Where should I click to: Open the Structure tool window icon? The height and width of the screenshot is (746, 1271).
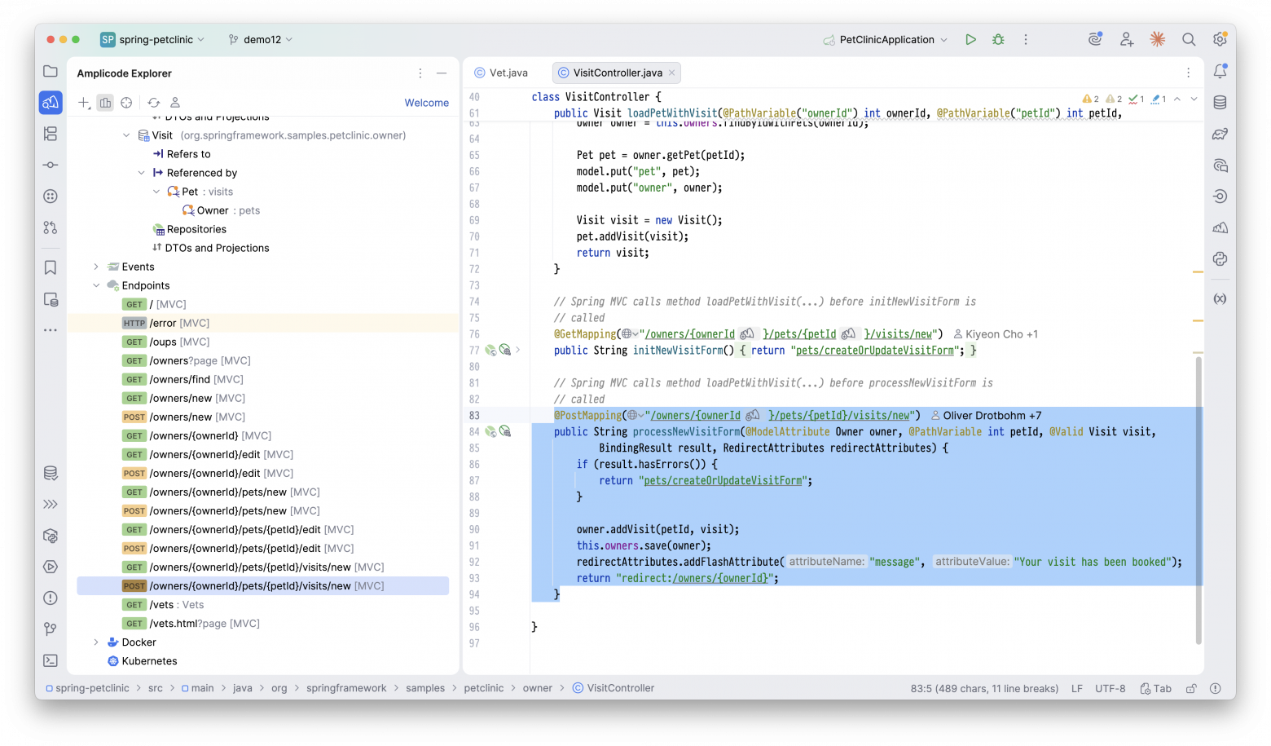pos(51,134)
